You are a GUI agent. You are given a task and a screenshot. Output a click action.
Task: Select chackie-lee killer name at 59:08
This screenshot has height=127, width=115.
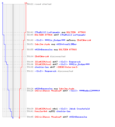pyautogui.click(x=42, y=67)
